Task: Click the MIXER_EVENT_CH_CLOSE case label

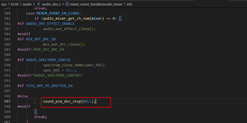Action: (x=58, y=13)
